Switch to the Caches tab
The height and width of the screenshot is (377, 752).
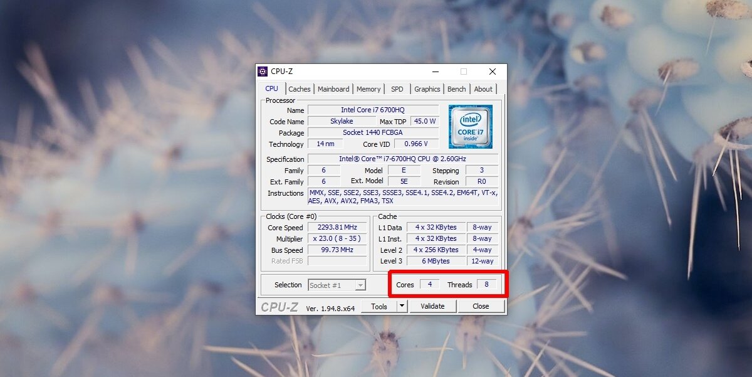[x=299, y=89]
